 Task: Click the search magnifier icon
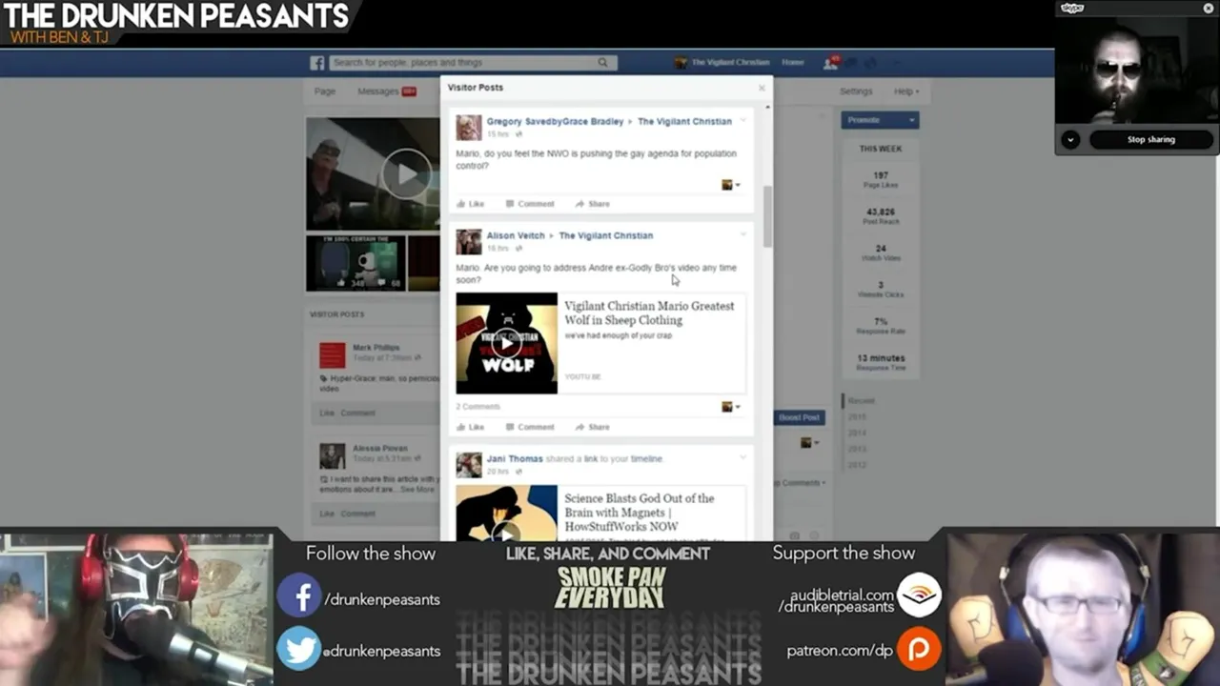pyautogui.click(x=602, y=63)
